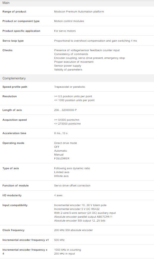Click the Checks label
Image resolution: width=154 pixels, height=259 pixels.
7,50
